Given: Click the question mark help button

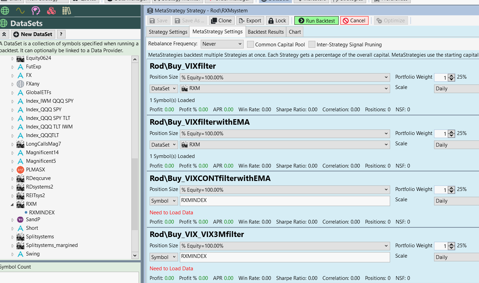Looking at the screenshot, I should point(61,34).
